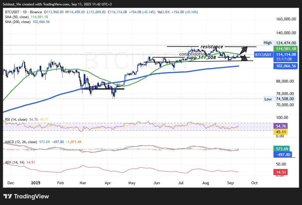Screen dimensions: 302x205
Task: Click the countdown timer 15:17:08
Action: [x=284, y=59]
